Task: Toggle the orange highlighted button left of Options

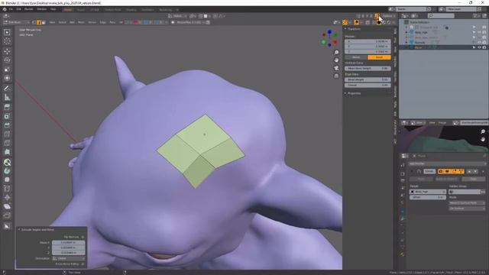Action: pos(377,16)
